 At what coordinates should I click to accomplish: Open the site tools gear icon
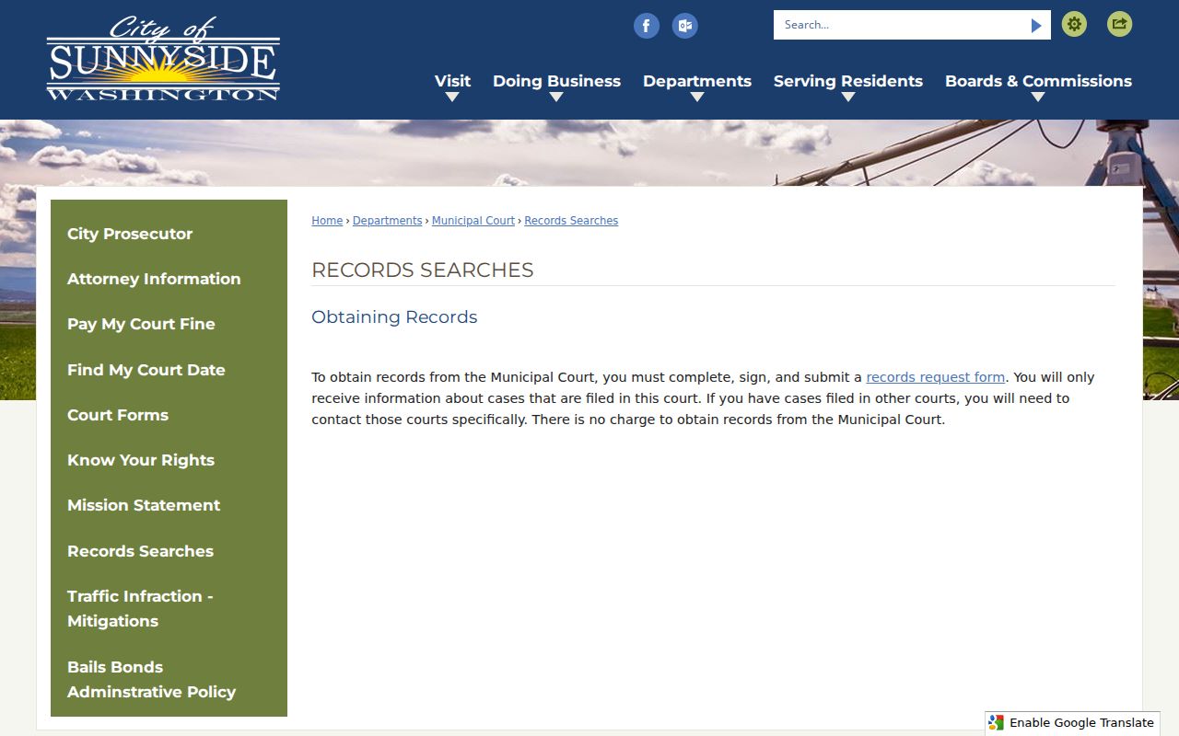[1074, 24]
